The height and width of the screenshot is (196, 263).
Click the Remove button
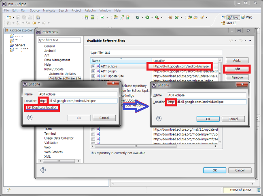[237, 77]
